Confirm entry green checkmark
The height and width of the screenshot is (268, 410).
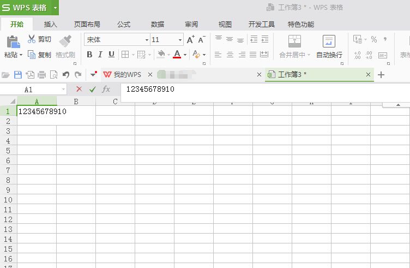coord(92,90)
